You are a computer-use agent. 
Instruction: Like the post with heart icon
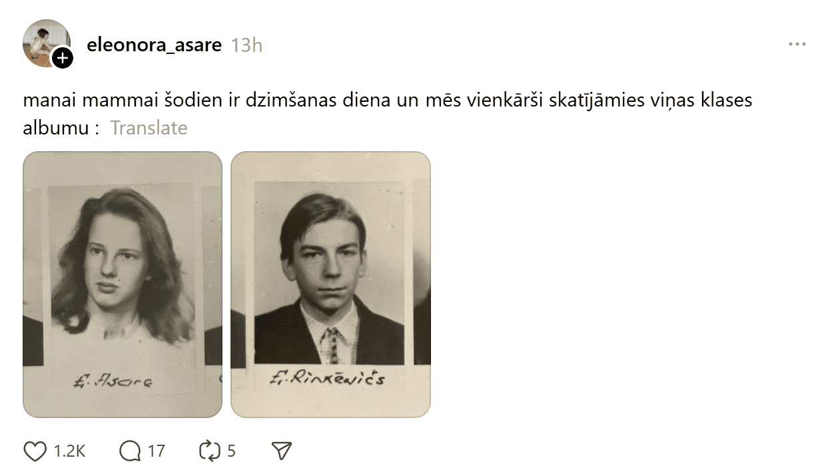click(35, 451)
